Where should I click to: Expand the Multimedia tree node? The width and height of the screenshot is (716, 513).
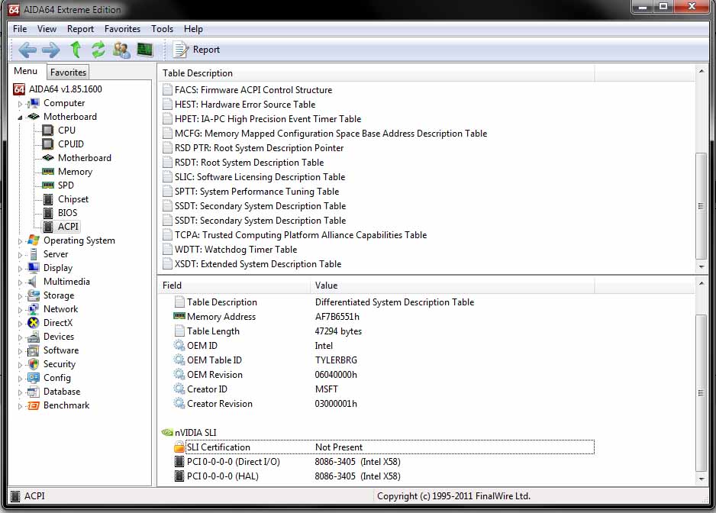tap(20, 282)
